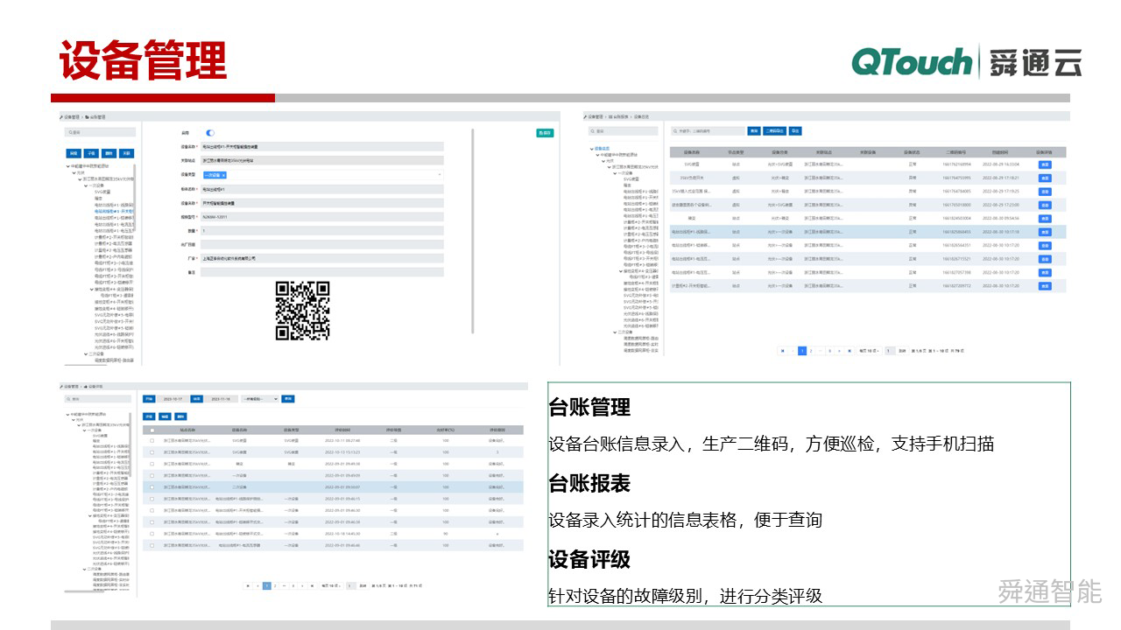This screenshot has height=630, width=1121.
Task: Jump to last page with >> pagination icon
Action: [x=312, y=584]
